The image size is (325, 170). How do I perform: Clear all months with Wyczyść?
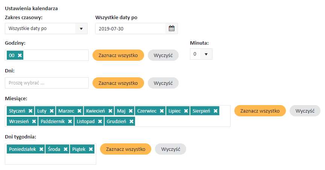305,111
